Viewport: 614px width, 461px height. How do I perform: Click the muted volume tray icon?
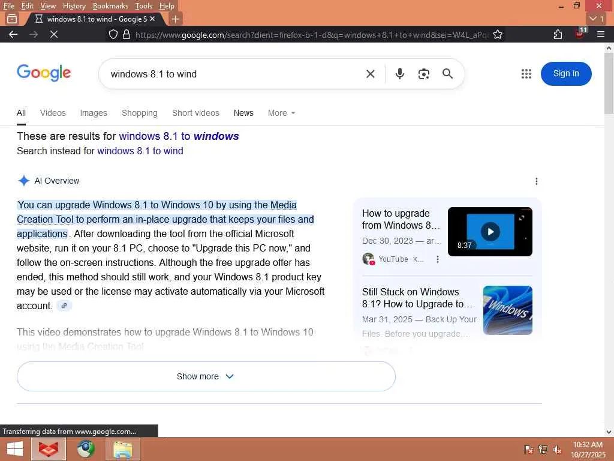point(557,450)
